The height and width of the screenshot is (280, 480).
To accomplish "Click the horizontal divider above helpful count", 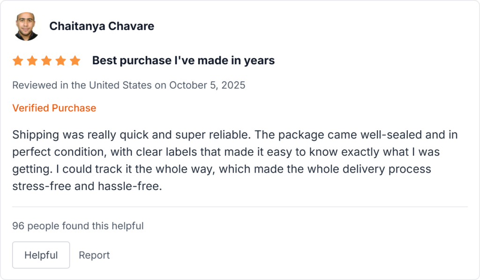I will pyautogui.click(x=240, y=207).
